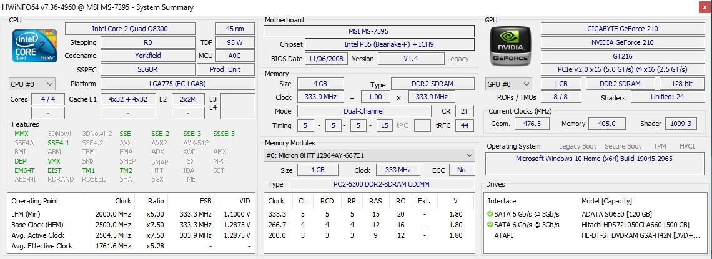
Task: Open the GPU #0 selector dropdown
Action: pos(508,84)
